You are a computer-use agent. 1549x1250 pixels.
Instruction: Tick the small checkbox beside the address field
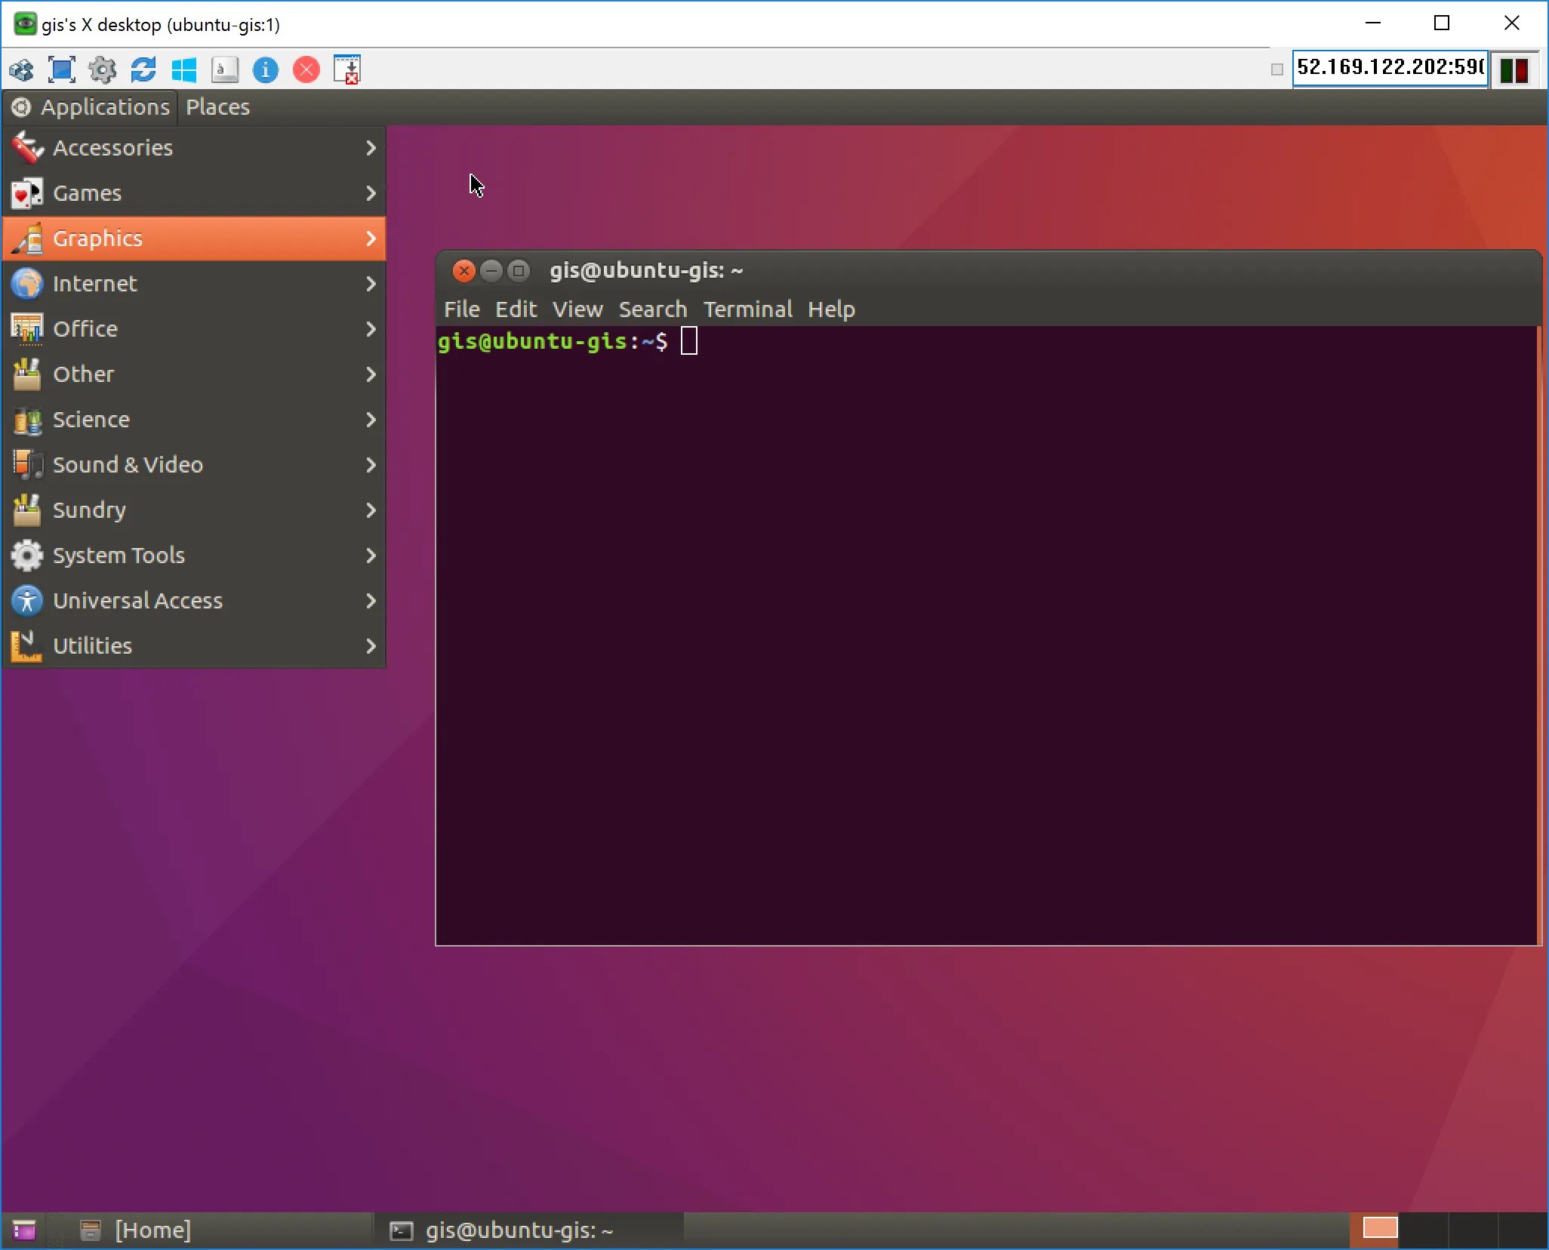point(1276,70)
